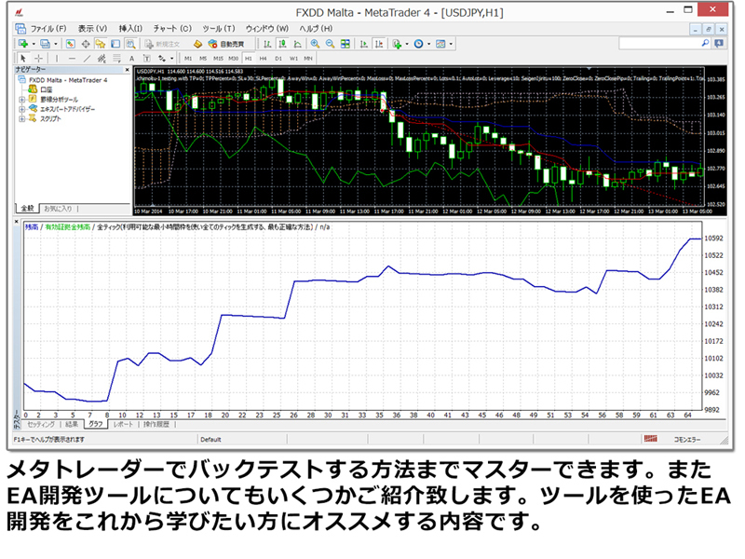Open the チャート (C) menu
Viewport: 745px width, 559px height.
172,29
